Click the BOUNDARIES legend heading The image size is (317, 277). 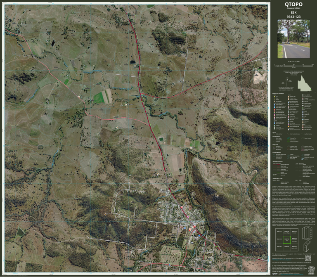[x=276, y=137]
